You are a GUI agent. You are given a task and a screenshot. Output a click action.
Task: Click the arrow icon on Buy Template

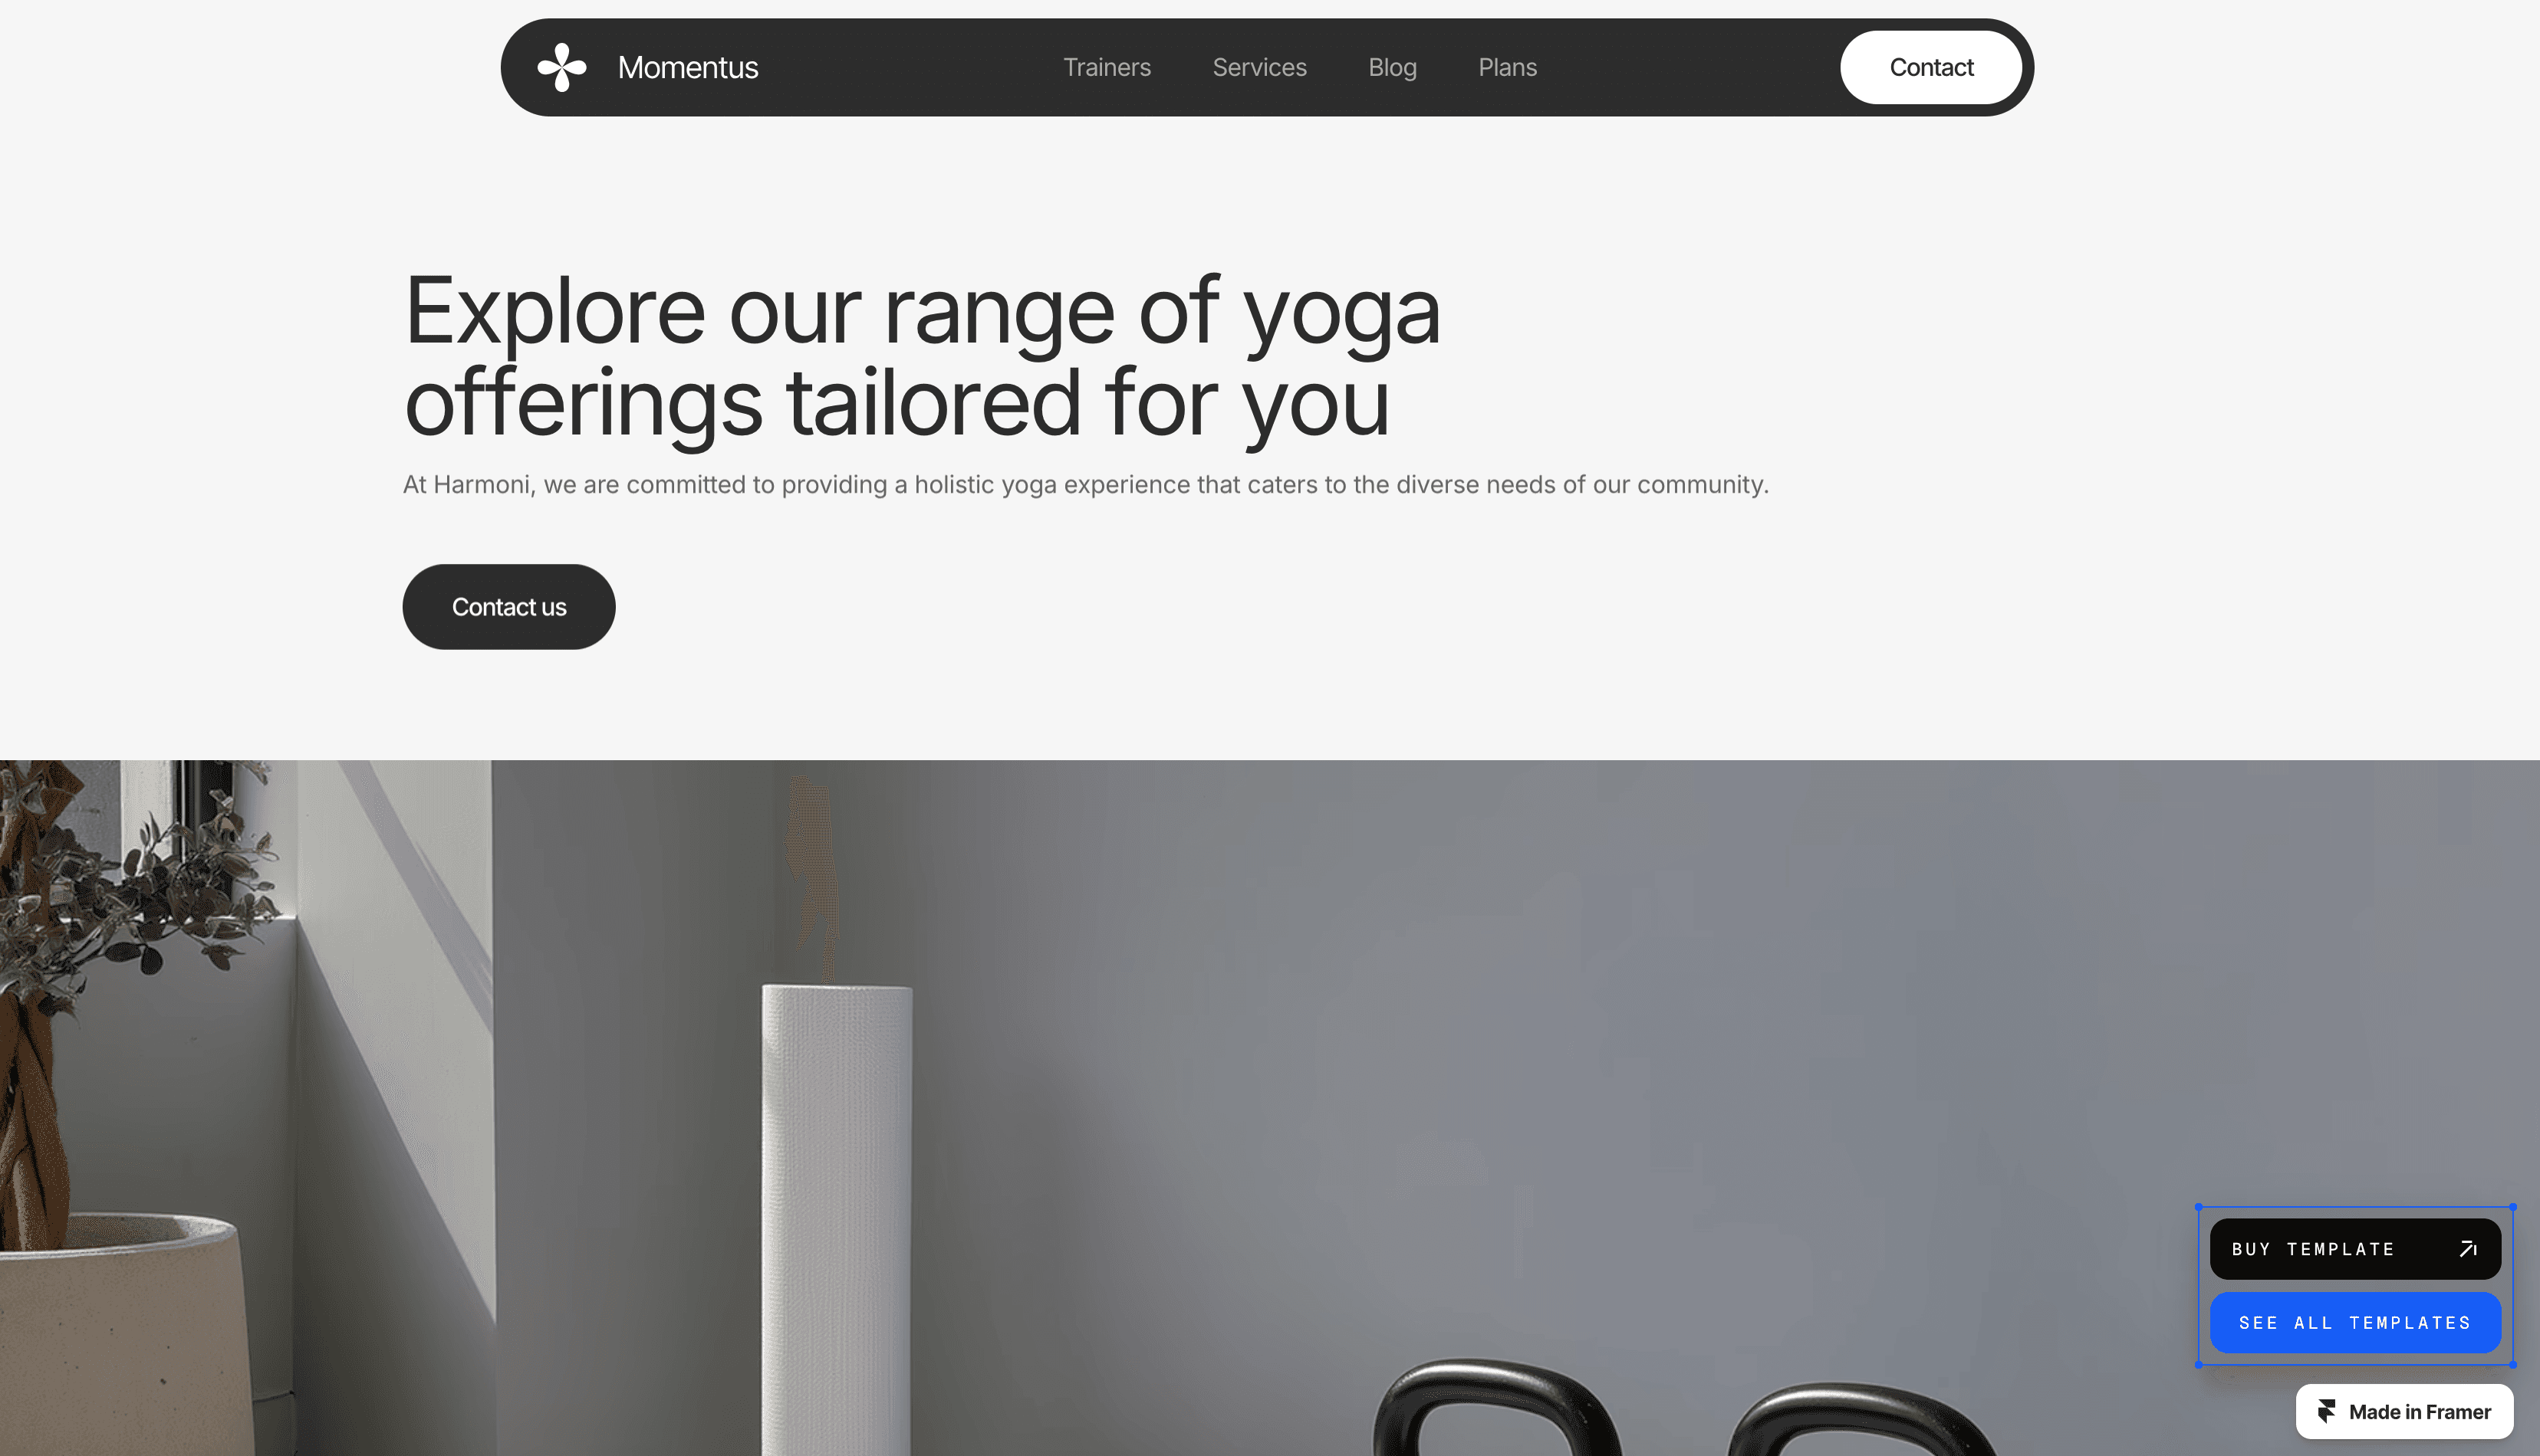[2468, 1249]
